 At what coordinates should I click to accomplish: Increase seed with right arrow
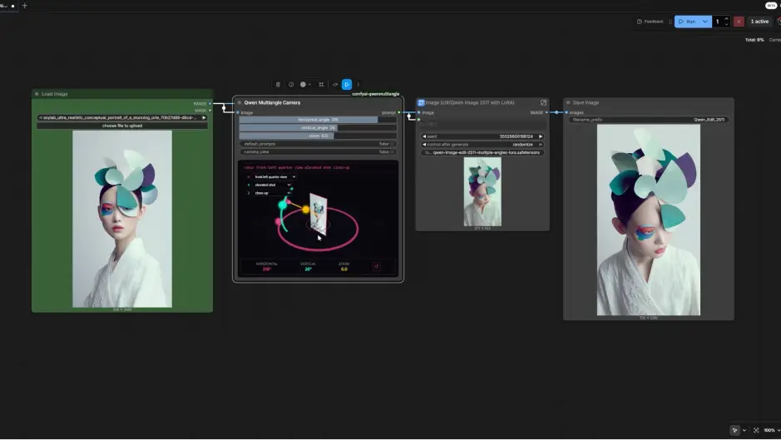click(x=541, y=136)
